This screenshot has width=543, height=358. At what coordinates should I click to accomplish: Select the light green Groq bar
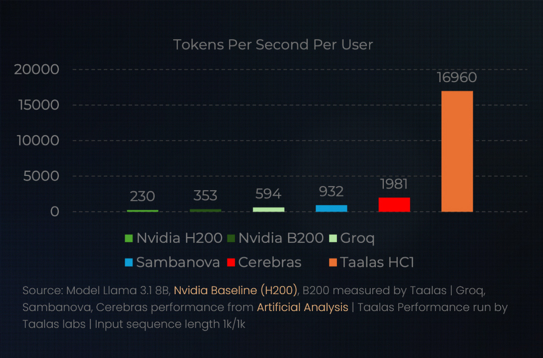268,210
